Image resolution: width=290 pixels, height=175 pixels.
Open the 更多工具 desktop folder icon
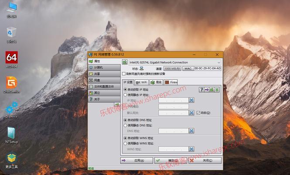tap(12, 160)
